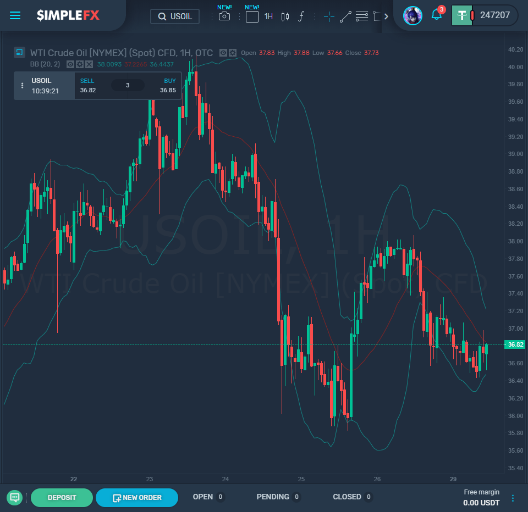Click the NEW ORDER button

(x=136, y=497)
